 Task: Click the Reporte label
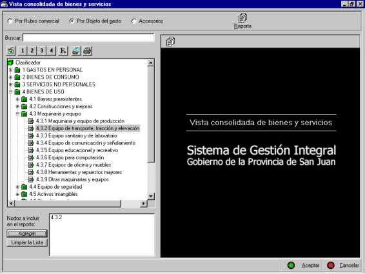[x=242, y=26]
